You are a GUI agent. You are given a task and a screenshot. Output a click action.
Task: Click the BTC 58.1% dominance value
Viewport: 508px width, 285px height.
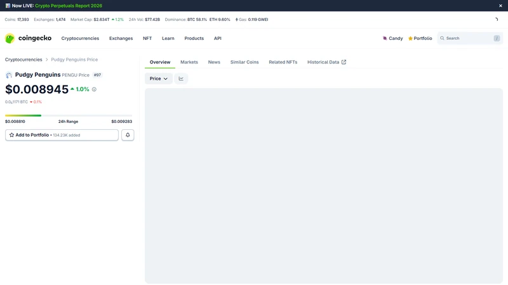(x=197, y=20)
